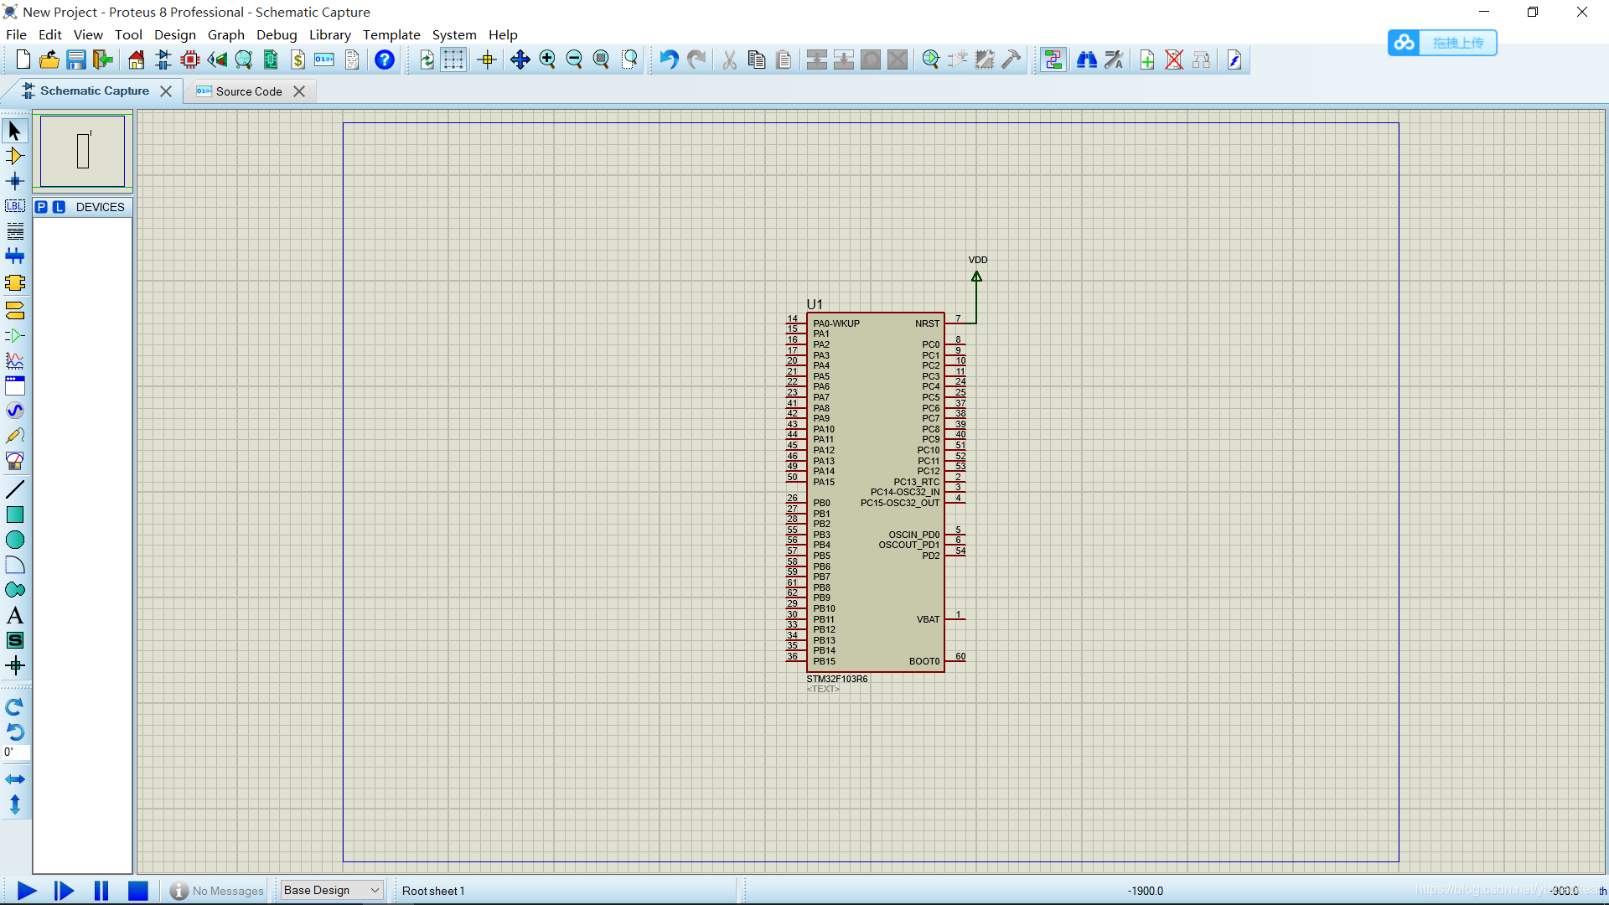Select the Generator mode icon
Screen dimensions: 1609x905
(x=15, y=411)
